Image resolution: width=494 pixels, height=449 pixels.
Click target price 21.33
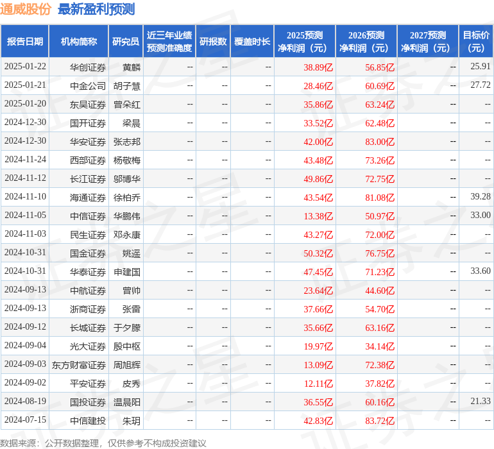tap(481, 401)
